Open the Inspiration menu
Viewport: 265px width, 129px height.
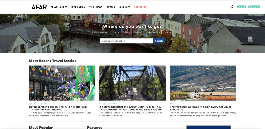point(78,7)
